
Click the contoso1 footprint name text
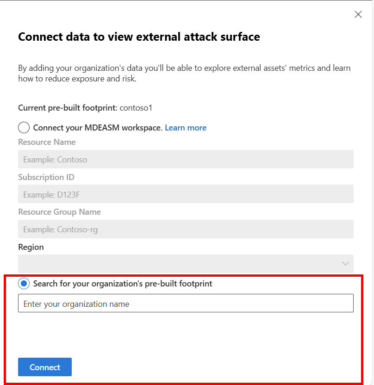(136, 108)
